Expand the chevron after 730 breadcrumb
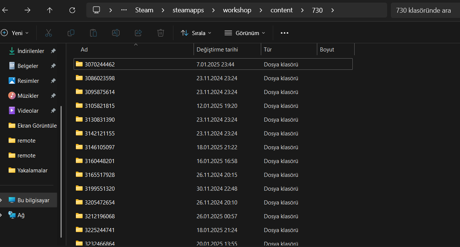460x247 pixels. 333,10
